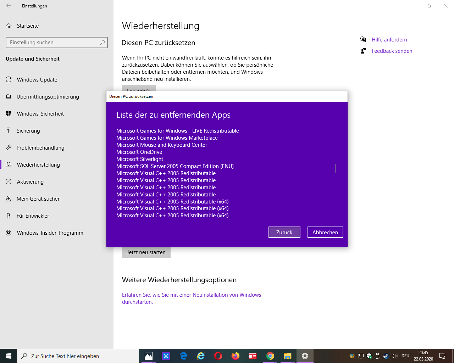Open Photos app in taskbar

[x=149, y=356]
